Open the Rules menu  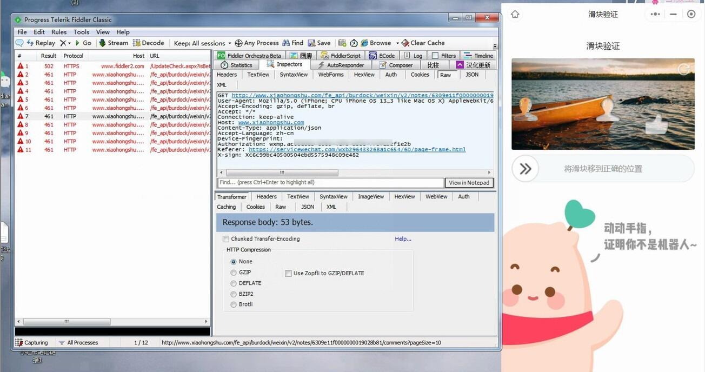click(59, 32)
